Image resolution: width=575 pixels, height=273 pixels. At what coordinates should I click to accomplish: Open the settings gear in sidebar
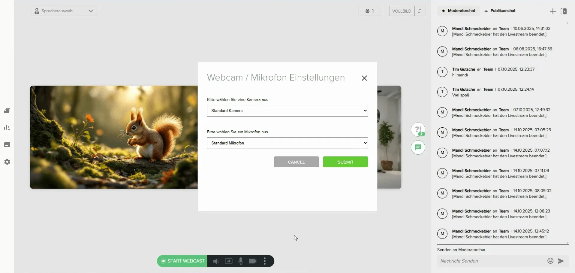click(x=7, y=162)
